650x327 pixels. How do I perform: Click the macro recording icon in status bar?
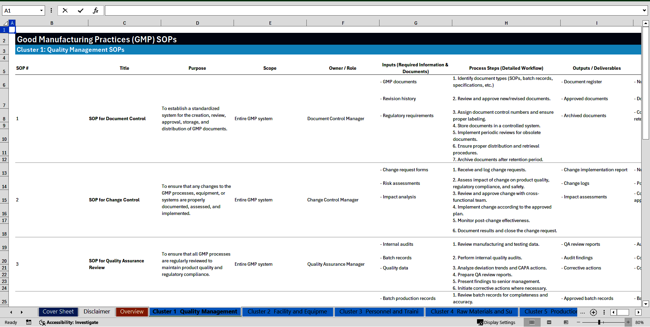pyautogui.click(x=29, y=323)
